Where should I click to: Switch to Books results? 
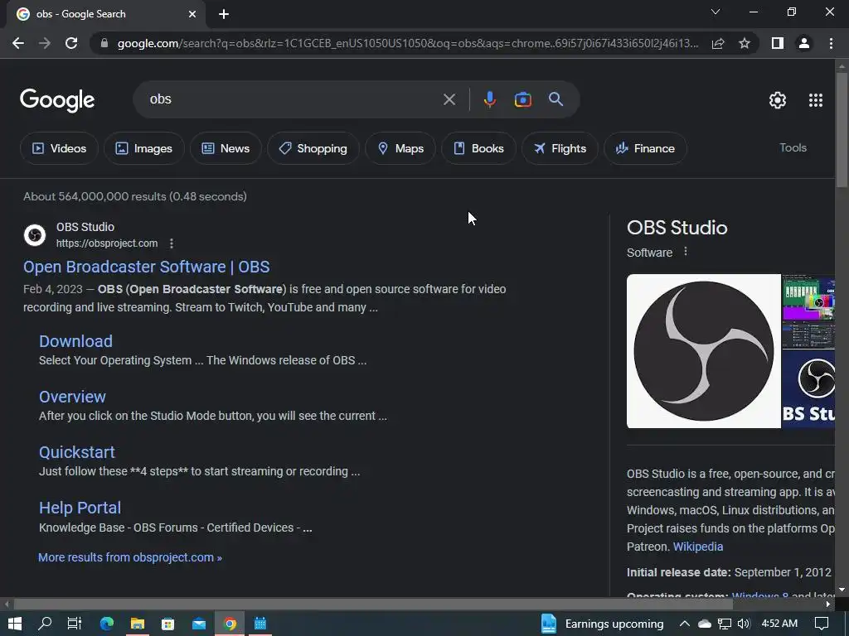[478, 148]
